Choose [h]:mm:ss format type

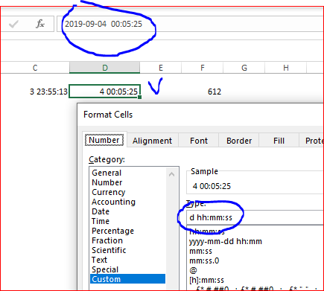point(206,280)
